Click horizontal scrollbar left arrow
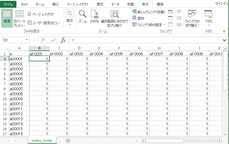Viewport: 229px width, 144px height. [x=143, y=141]
